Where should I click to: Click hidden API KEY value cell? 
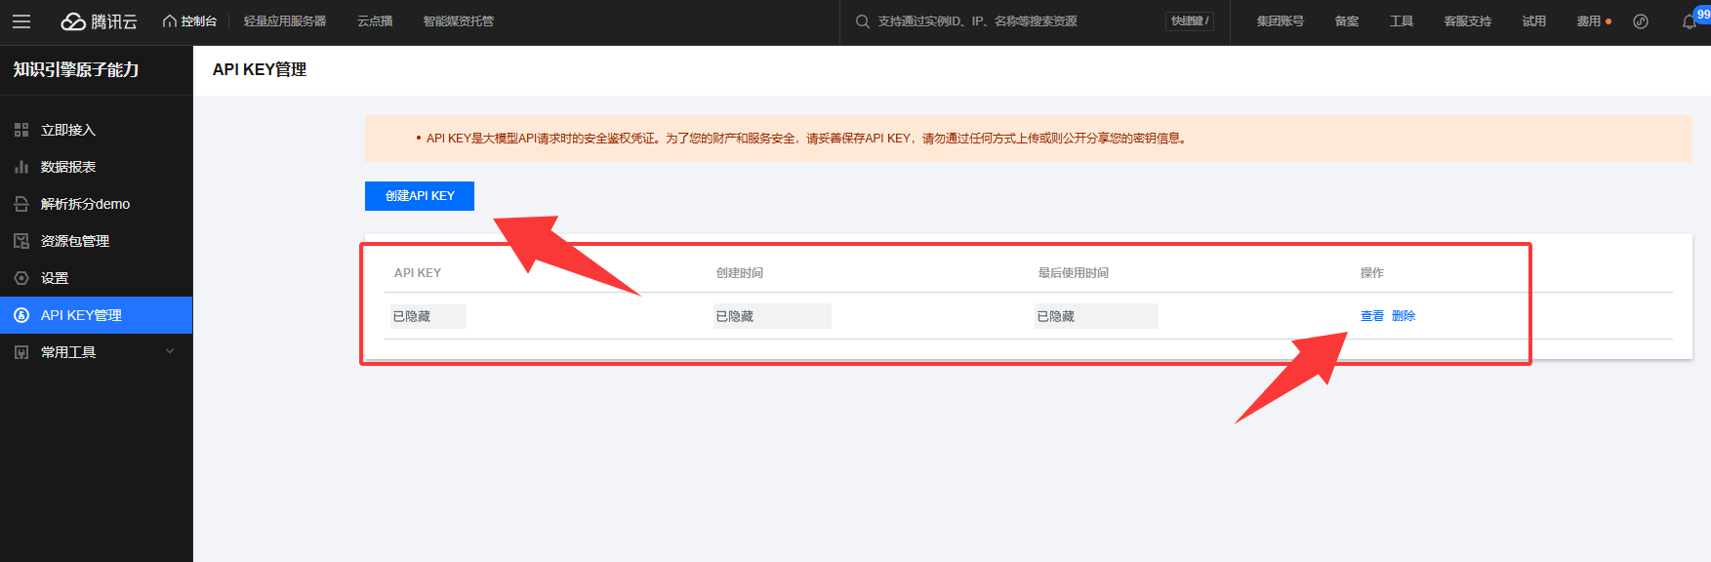428,316
